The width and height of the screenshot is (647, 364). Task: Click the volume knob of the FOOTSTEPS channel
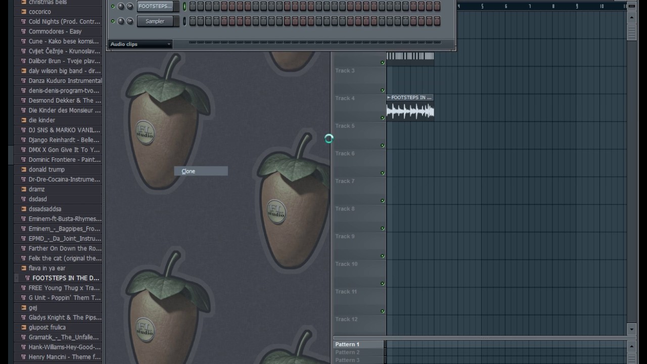point(129,6)
